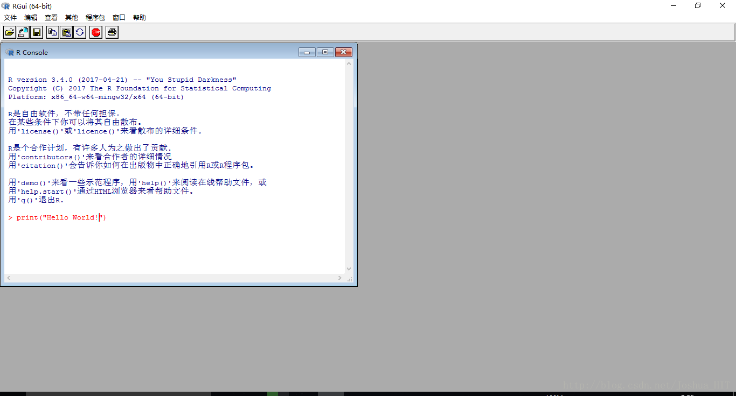736x396 pixels.
Task: Stop current computation with red STOP icon
Action: coord(96,32)
